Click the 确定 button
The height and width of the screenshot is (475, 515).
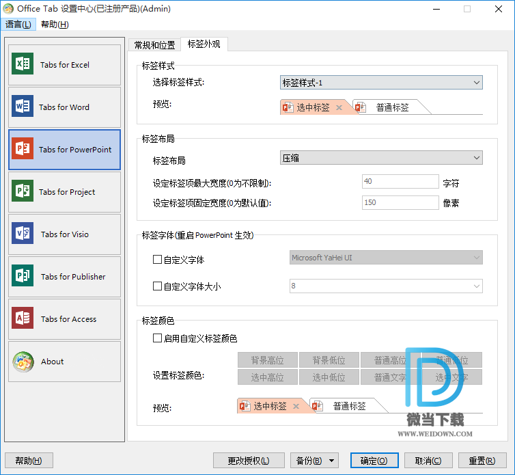[374, 461]
